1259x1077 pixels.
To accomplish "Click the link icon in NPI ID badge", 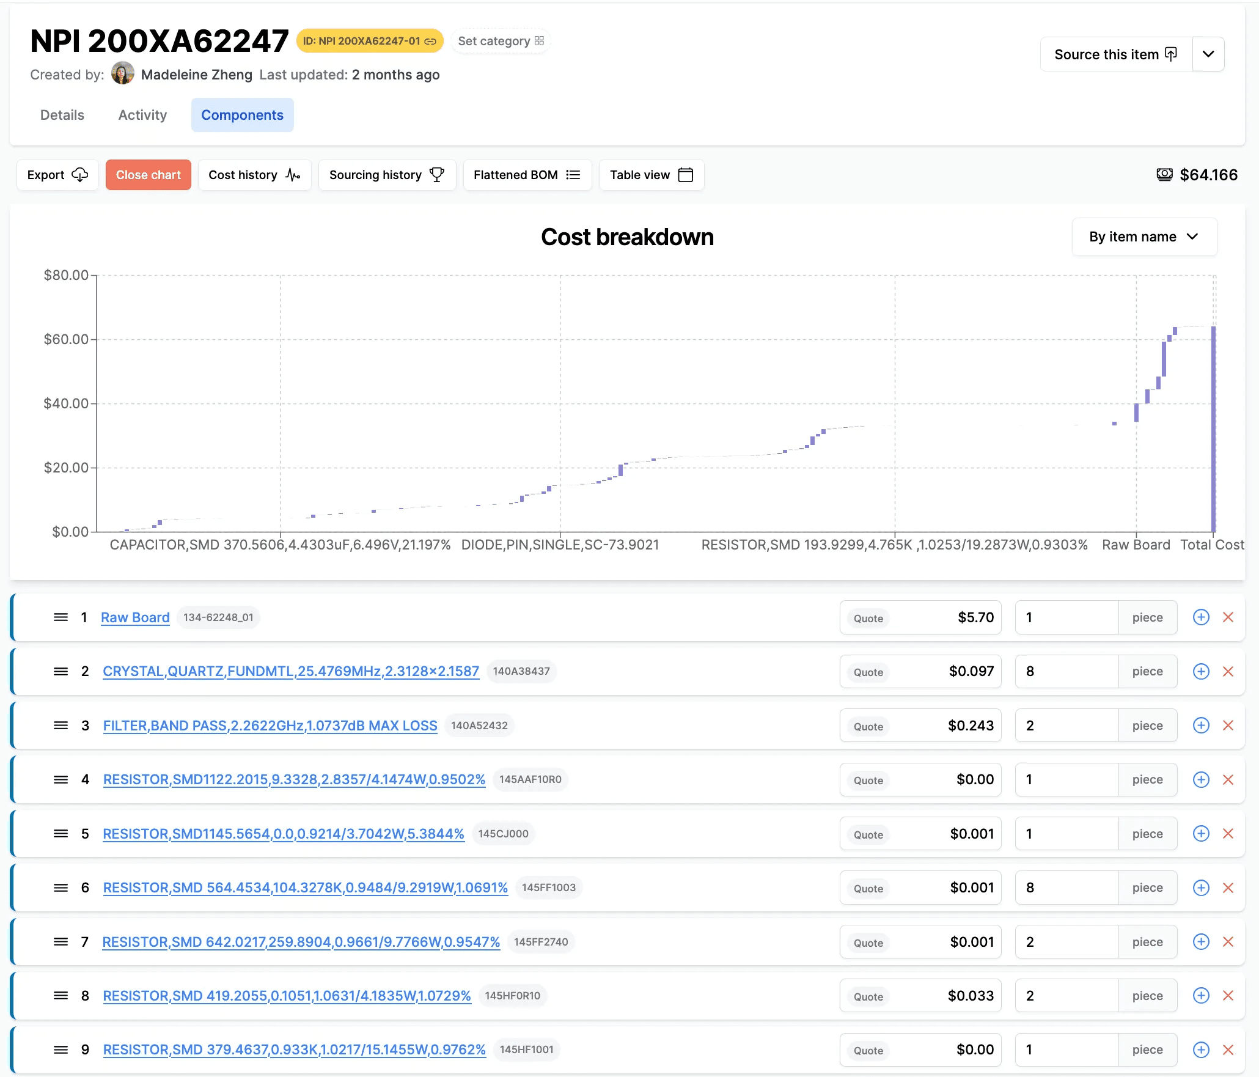I will (431, 42).
